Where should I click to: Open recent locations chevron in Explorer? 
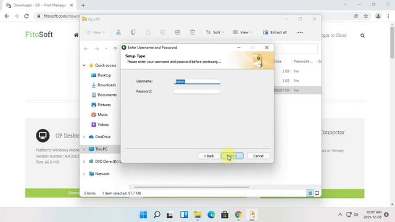click(x=106, y=49)
